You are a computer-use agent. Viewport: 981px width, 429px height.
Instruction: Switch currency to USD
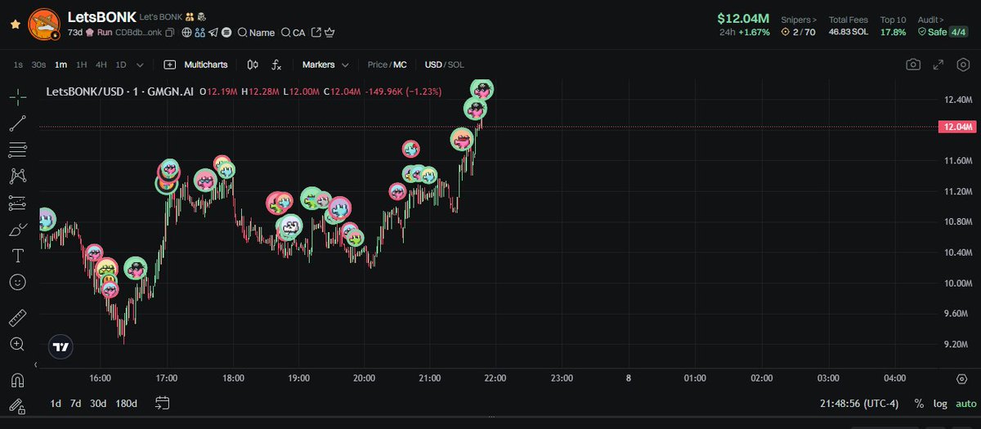tap(433, 65)
